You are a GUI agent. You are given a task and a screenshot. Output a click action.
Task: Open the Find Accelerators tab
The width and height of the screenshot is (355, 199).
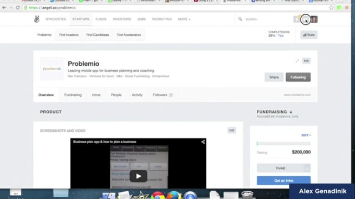129,35
